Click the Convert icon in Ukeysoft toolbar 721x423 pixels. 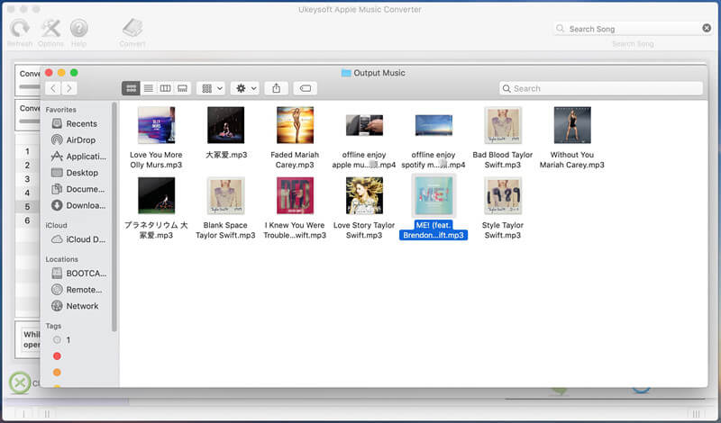(132, 29)
